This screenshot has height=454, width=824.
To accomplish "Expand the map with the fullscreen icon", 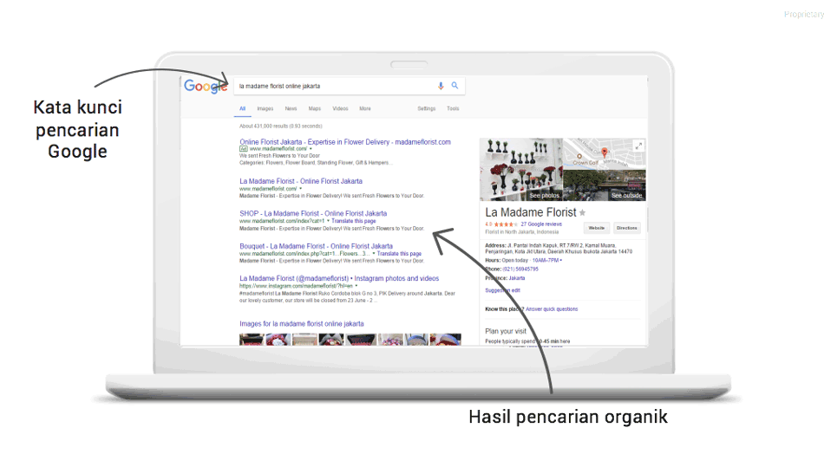I will (x=639, y=146).
